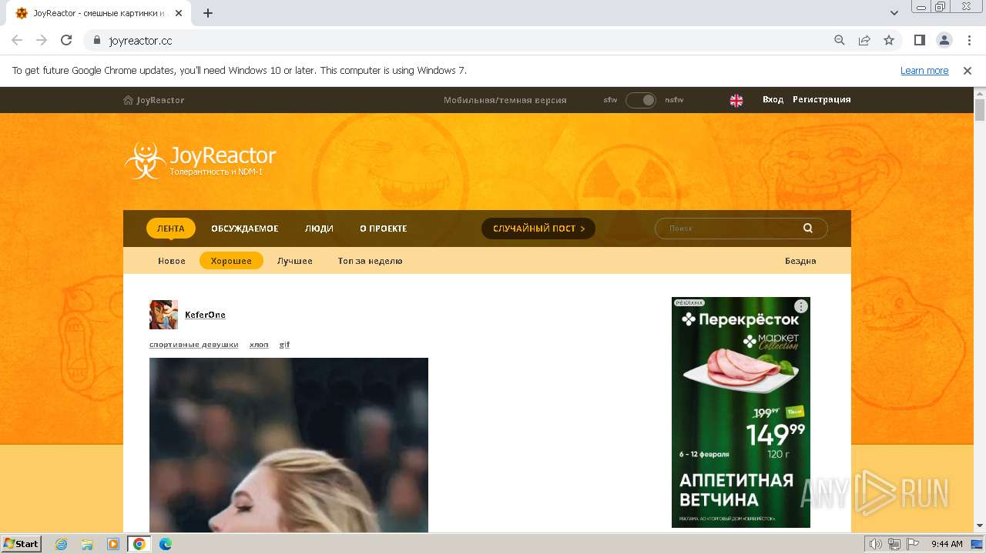The height and width of the screenshot is (554, 986).
Task: Toggle the sfw/nsfw switch
Action: pyautogui.click(x=641, y=100)
